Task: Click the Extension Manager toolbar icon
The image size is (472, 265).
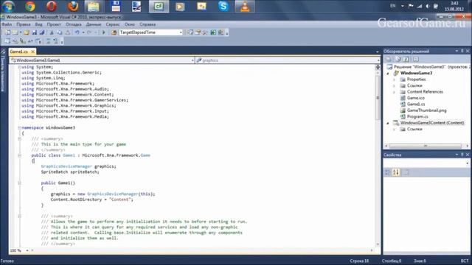Action: tap(221, 32)
